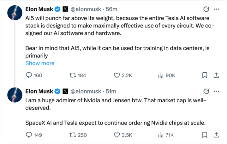The image size is (227, 144).
Task: Repost the Nvidia admirer tweet
Action: pyautogui.click(x=72, y=135)
